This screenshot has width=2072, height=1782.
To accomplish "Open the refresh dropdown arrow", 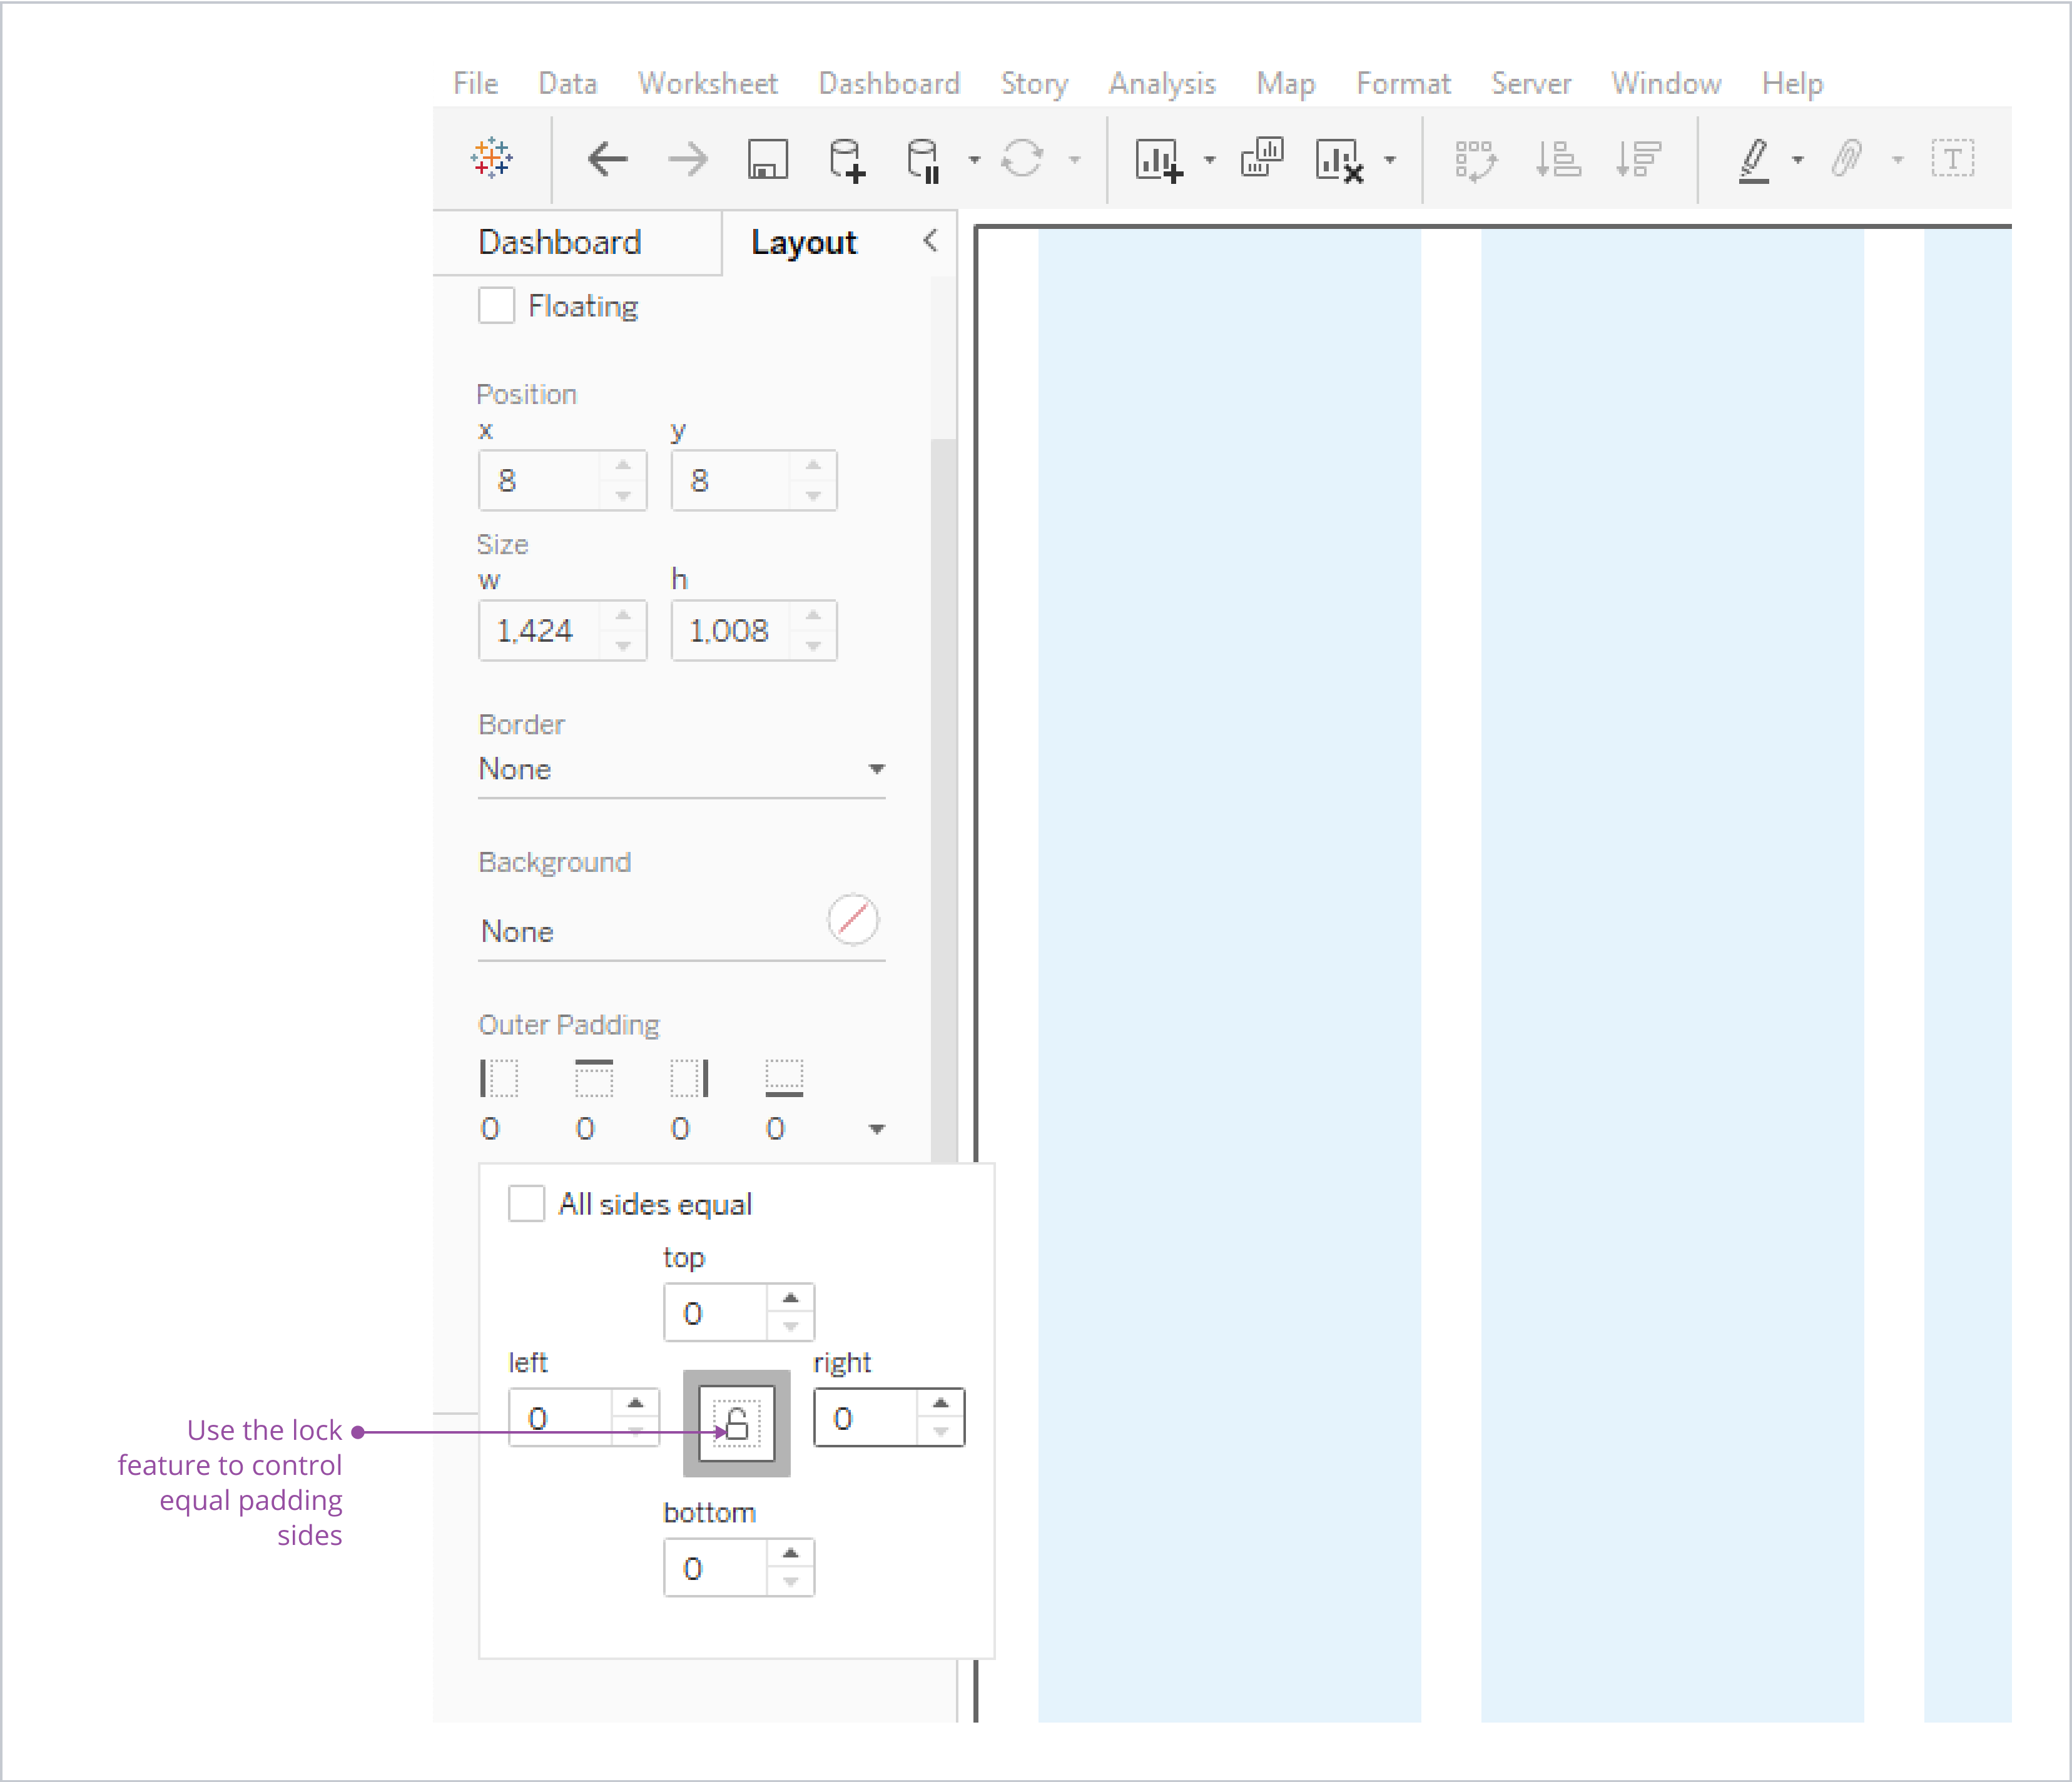I will coord(1075,160).
